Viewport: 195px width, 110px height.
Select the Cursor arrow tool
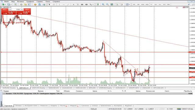[x=49, y=5]
